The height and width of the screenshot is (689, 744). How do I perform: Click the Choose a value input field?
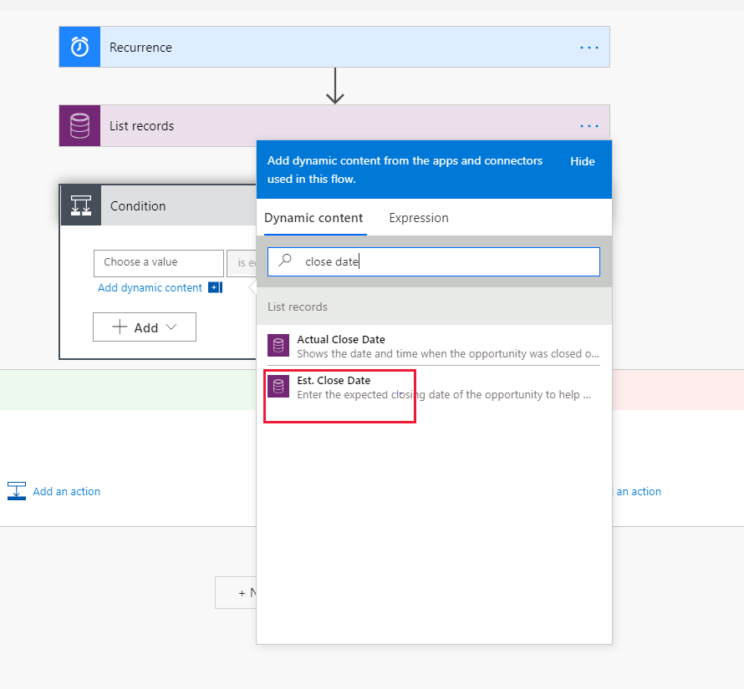tap(159, 263)
